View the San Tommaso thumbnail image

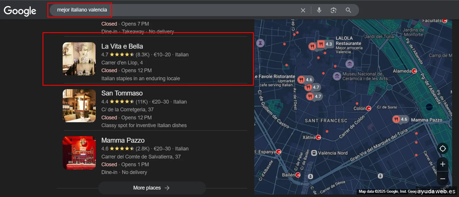coord(79,106)
